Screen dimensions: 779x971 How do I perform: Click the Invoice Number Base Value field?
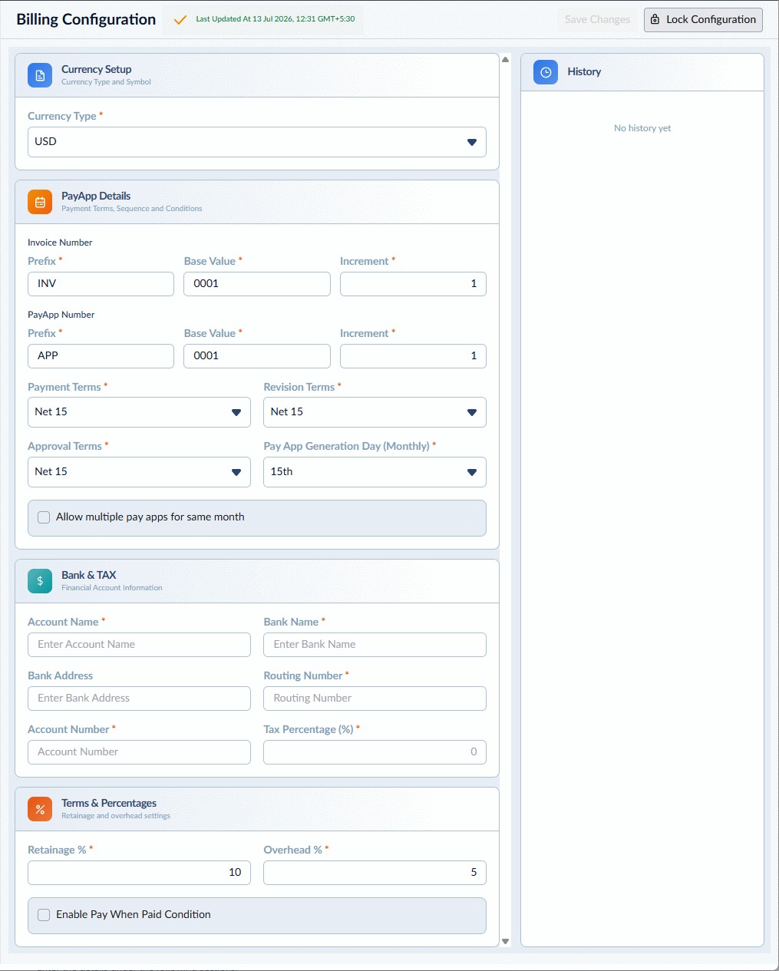click(257, 284)
